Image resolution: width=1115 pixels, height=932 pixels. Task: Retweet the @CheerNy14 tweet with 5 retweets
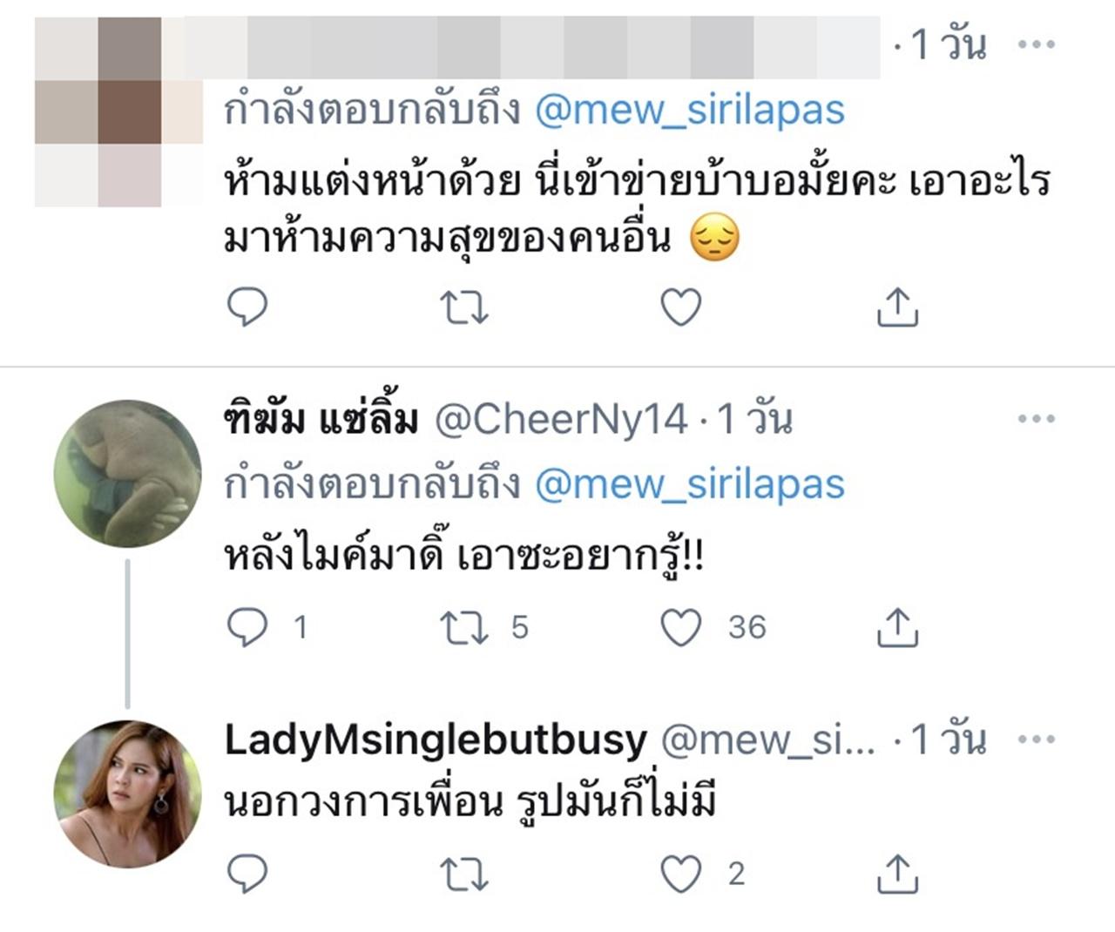[x=463, y=627]
